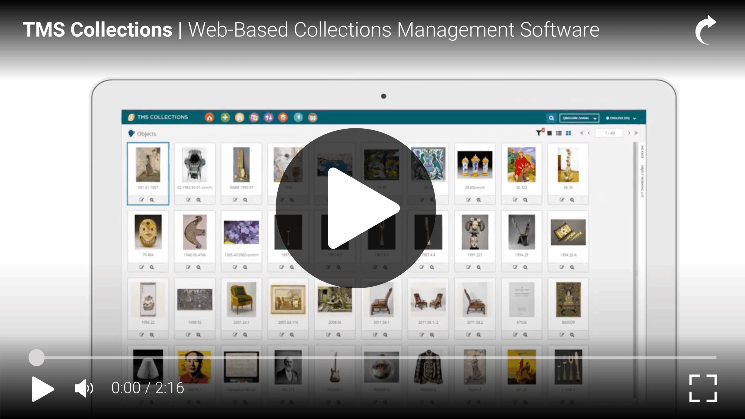The height and width of the screenshot is (419, 745).
Task: Click the purple up-down arrows icon
Action: 269,118
